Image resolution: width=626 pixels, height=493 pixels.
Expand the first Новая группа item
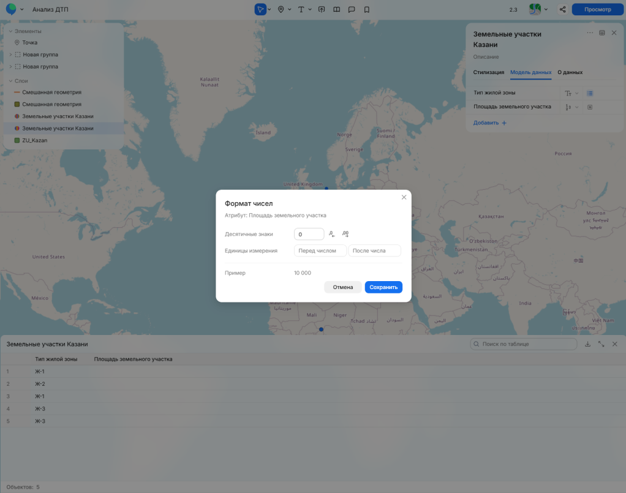[10, 55]
